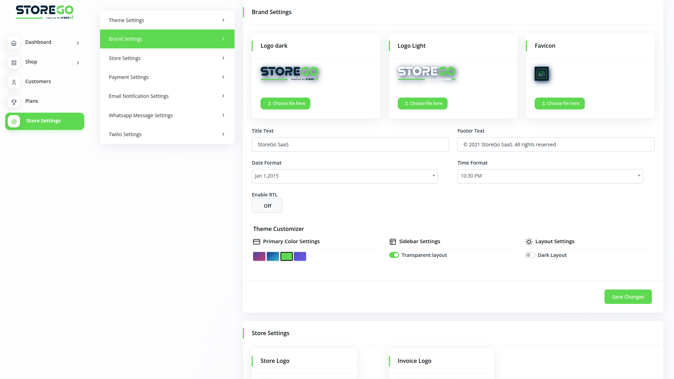Viewport: 674px width, 379px height.
Task: Select the purple-pink gradient color swatch
Action: (259, 257)
